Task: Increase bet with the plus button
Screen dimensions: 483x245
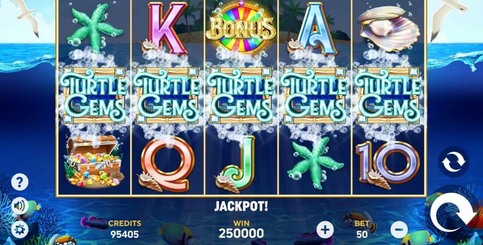Action: click(325, 229)
